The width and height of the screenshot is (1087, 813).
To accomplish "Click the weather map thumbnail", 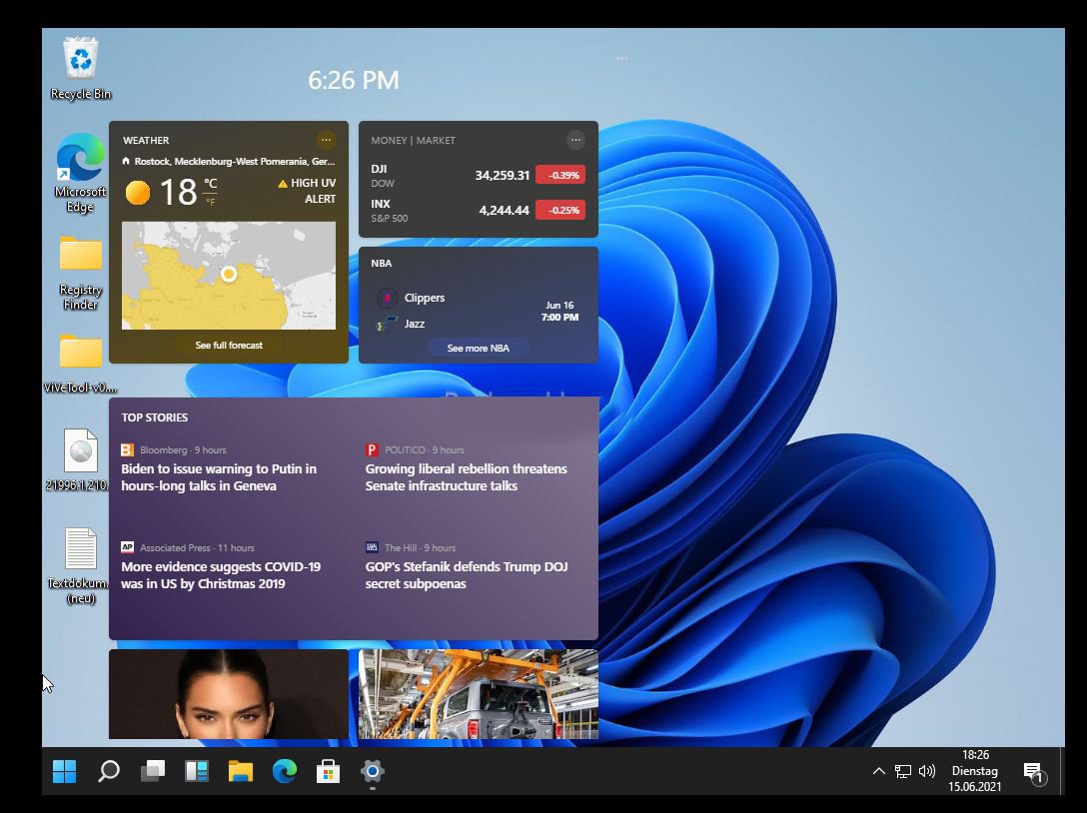I will (229, 276).
